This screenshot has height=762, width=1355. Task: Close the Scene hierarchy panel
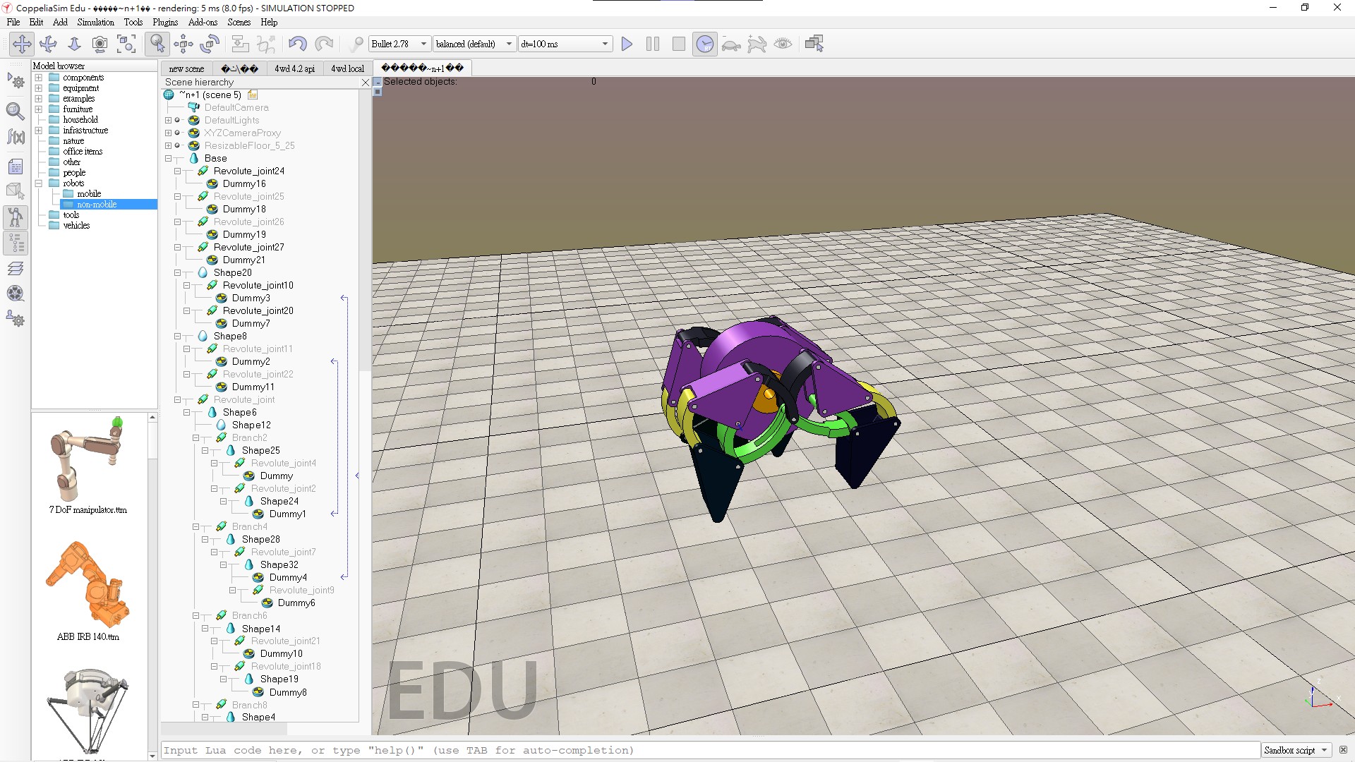[x=366, y=83]
